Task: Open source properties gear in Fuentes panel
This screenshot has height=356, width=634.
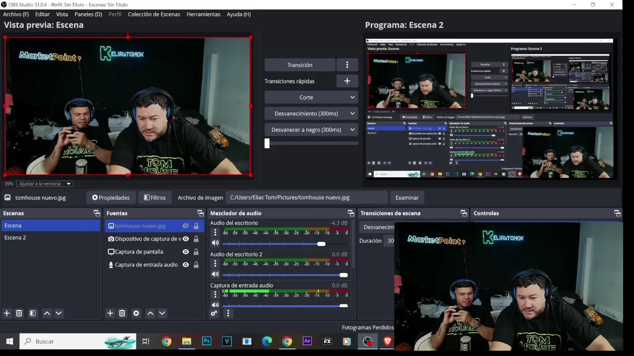Action: pyautogui.click(x=136, y=313)
